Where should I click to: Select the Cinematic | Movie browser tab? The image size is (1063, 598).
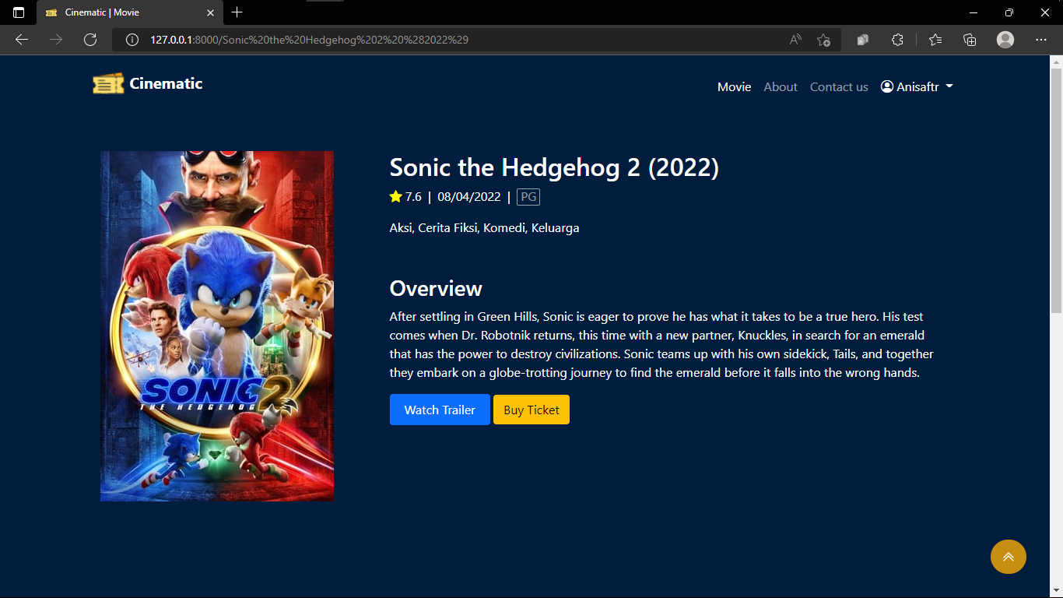coord(128,12)
